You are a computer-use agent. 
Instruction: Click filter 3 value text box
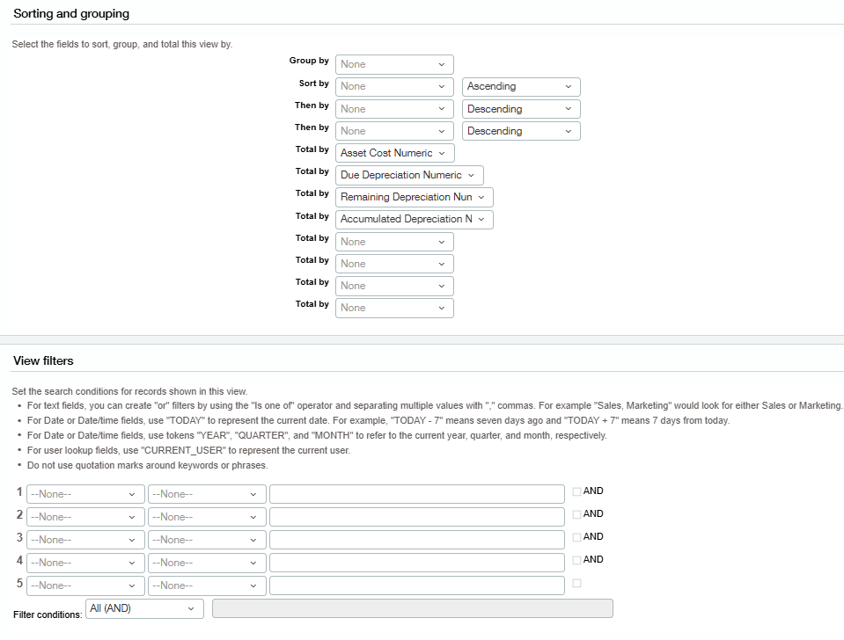(417, 540)
